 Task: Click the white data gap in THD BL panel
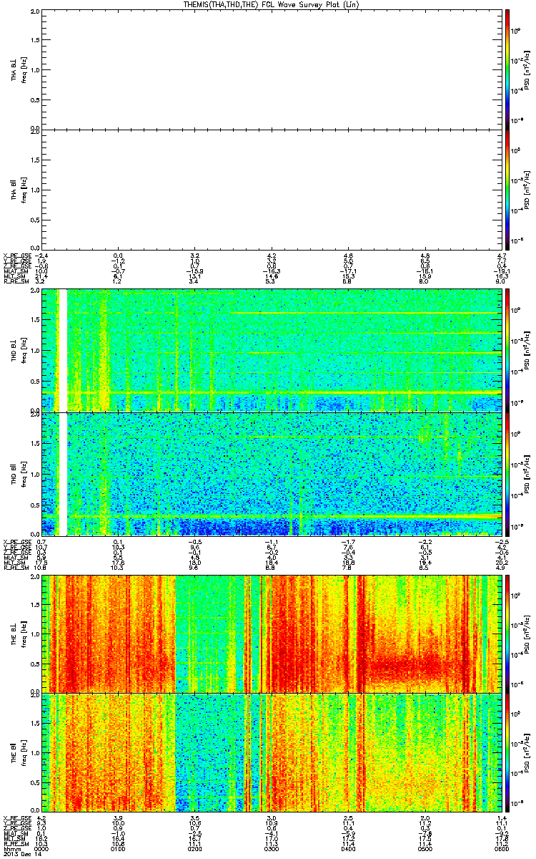[x=63, y=350]
